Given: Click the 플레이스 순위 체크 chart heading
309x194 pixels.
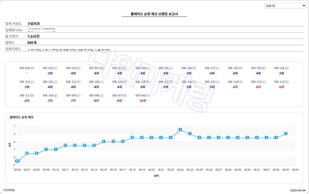Looking at the screenshot, I should point(21,117).
